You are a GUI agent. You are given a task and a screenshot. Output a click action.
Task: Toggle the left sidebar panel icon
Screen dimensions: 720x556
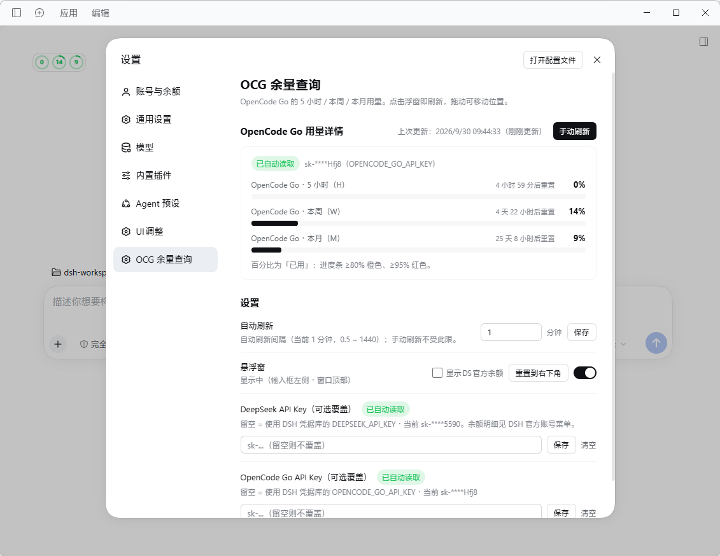pyautogui.click(x=17, y=13)
